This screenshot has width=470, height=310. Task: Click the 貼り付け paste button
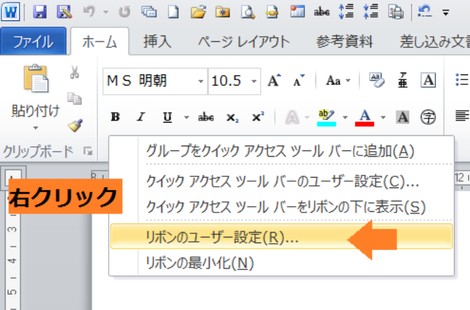tap(35, 98)
